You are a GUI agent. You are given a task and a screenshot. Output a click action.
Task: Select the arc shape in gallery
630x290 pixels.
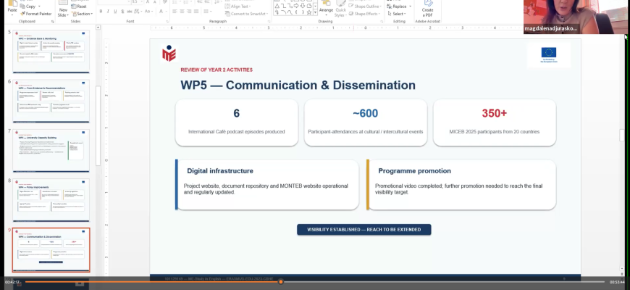pos(283,12)
